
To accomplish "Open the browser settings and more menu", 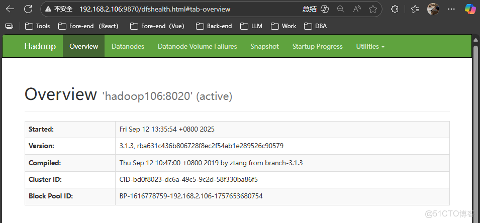I will pyautogui.click(x=451, y=9).
